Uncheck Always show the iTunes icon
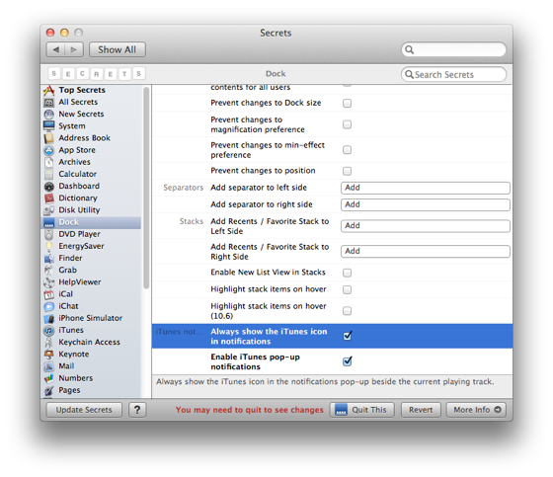 pos(348,336)
